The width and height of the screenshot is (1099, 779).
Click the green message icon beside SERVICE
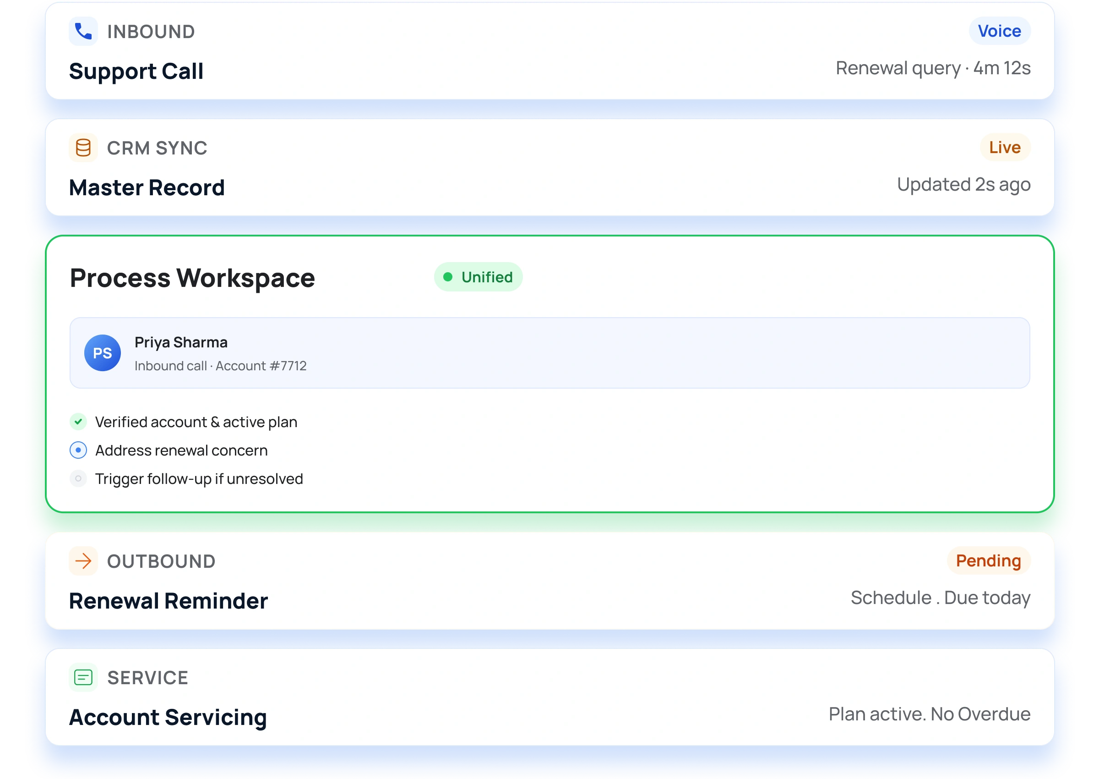pos(83,677)
